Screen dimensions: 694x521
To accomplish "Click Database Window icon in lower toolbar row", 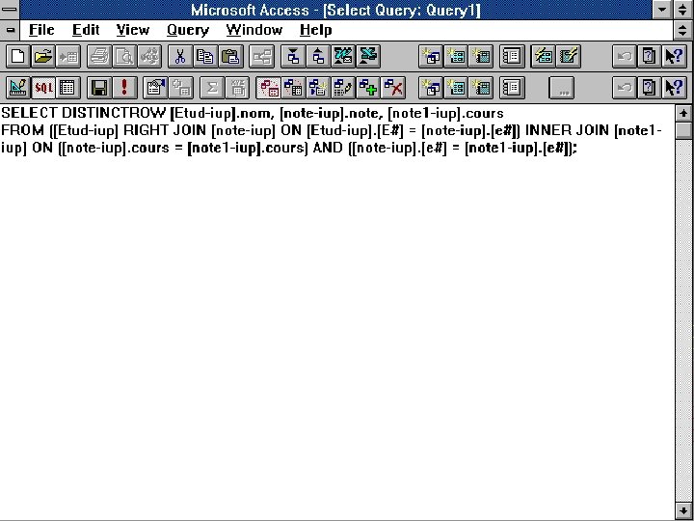I will click(x=512, y=88).
